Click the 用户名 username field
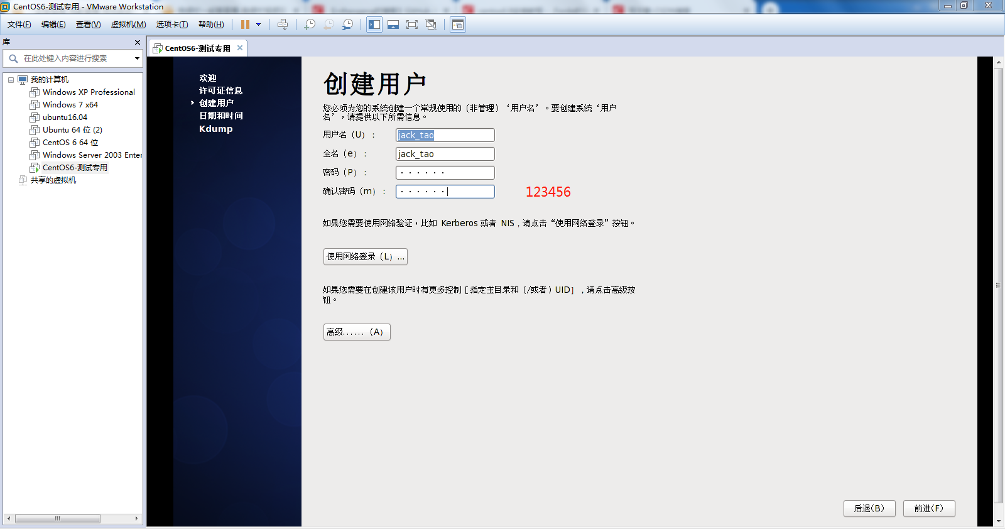The width and height of the screenshot is (1005, 529). (x=445, y=135)
